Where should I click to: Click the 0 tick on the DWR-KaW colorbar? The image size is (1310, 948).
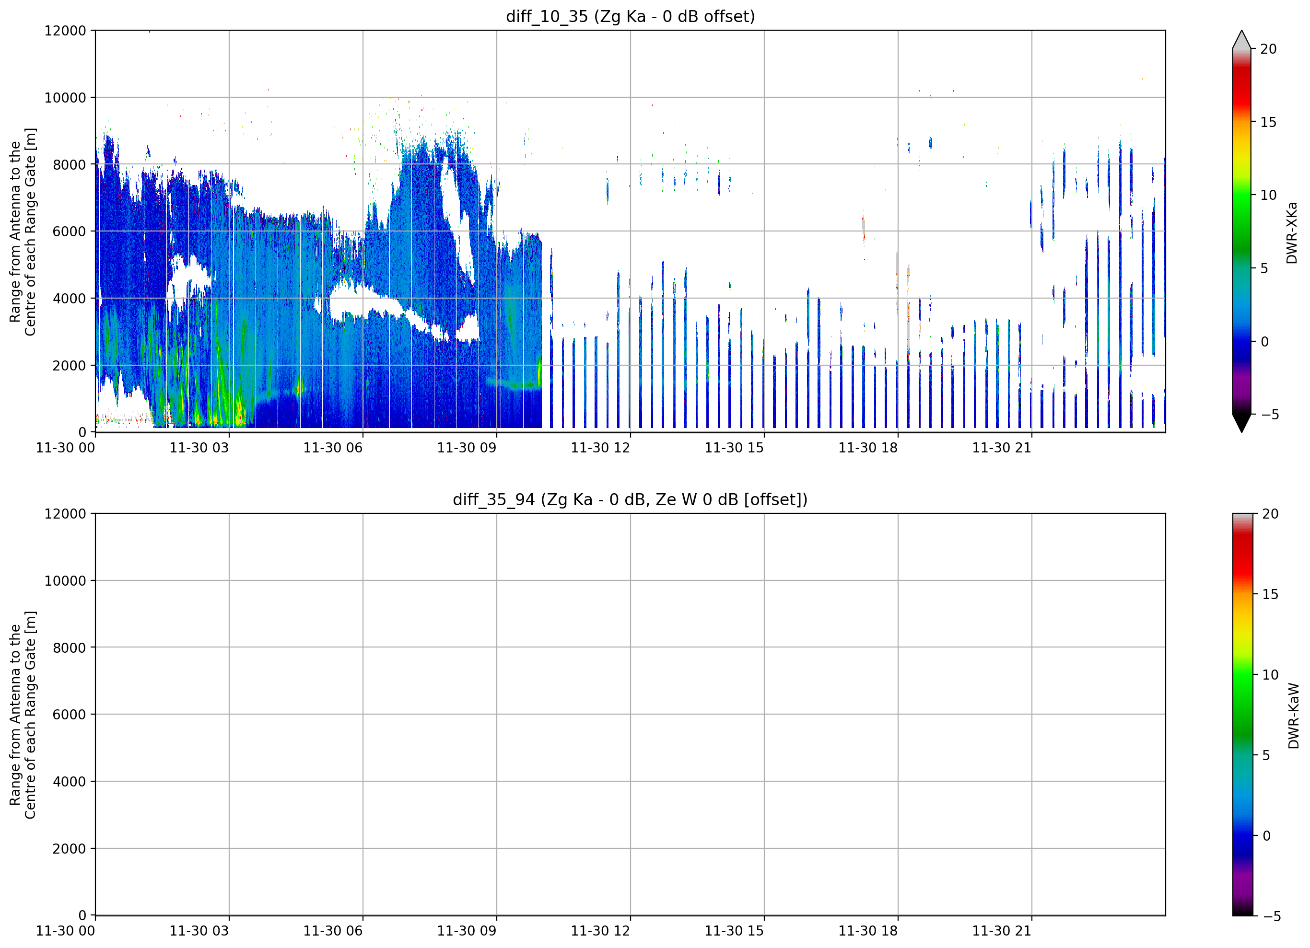click(x=1266, y=836)
